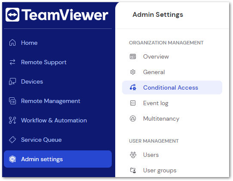233x181 pixels.
Task: Click the Devices icon in sidebar
Action: click(12, 81)
